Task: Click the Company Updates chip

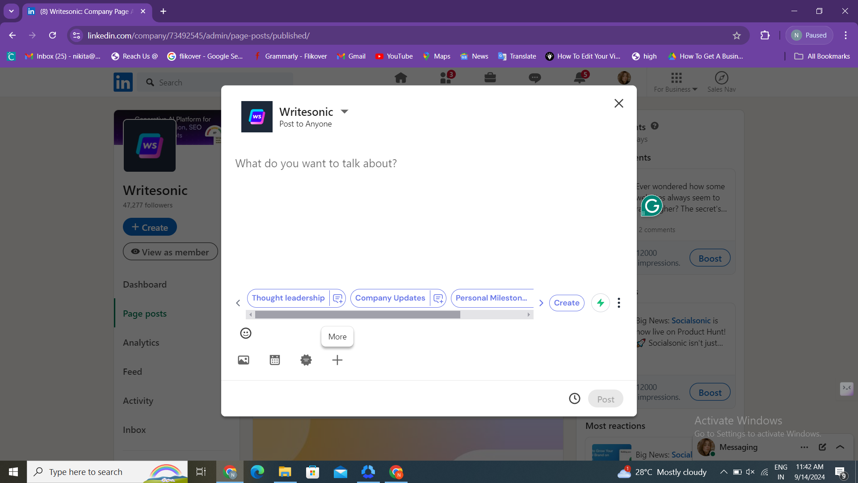Action: point(390,298)
